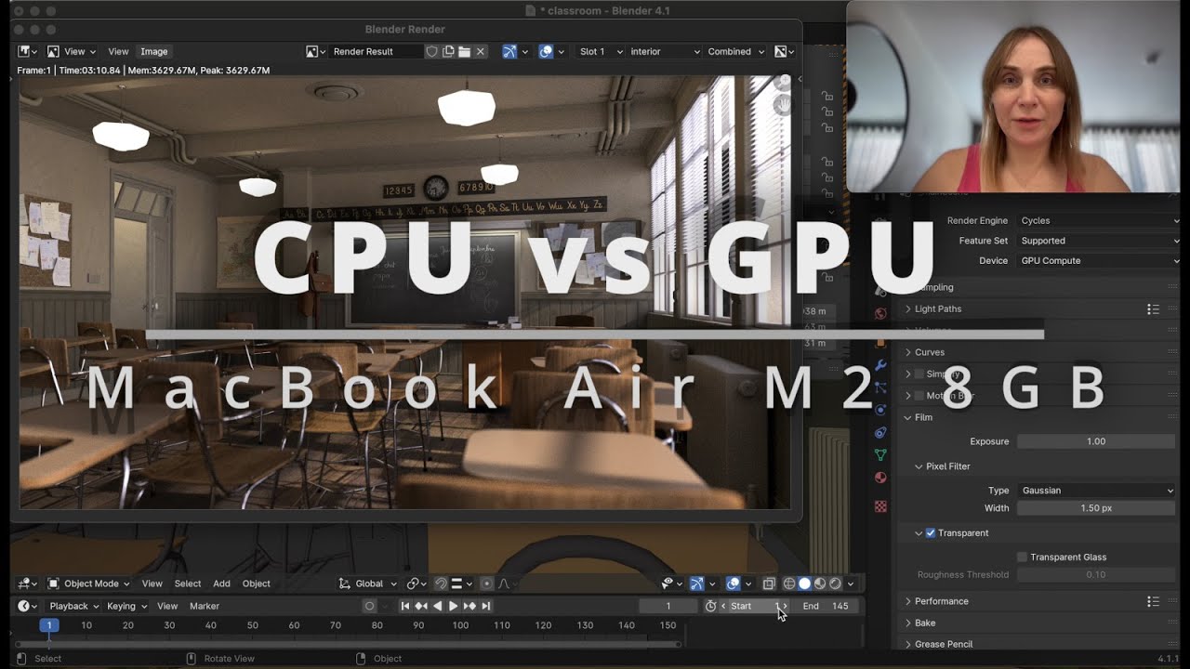Open the Playback menu in the timeline
1190x669 pixels.
click(x=73, y=606)
